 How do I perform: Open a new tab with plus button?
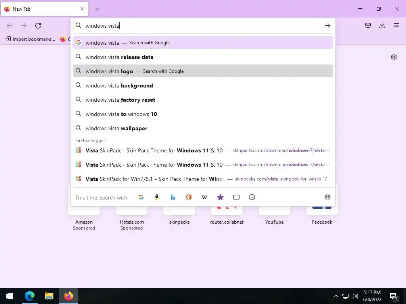coord(97,9)
